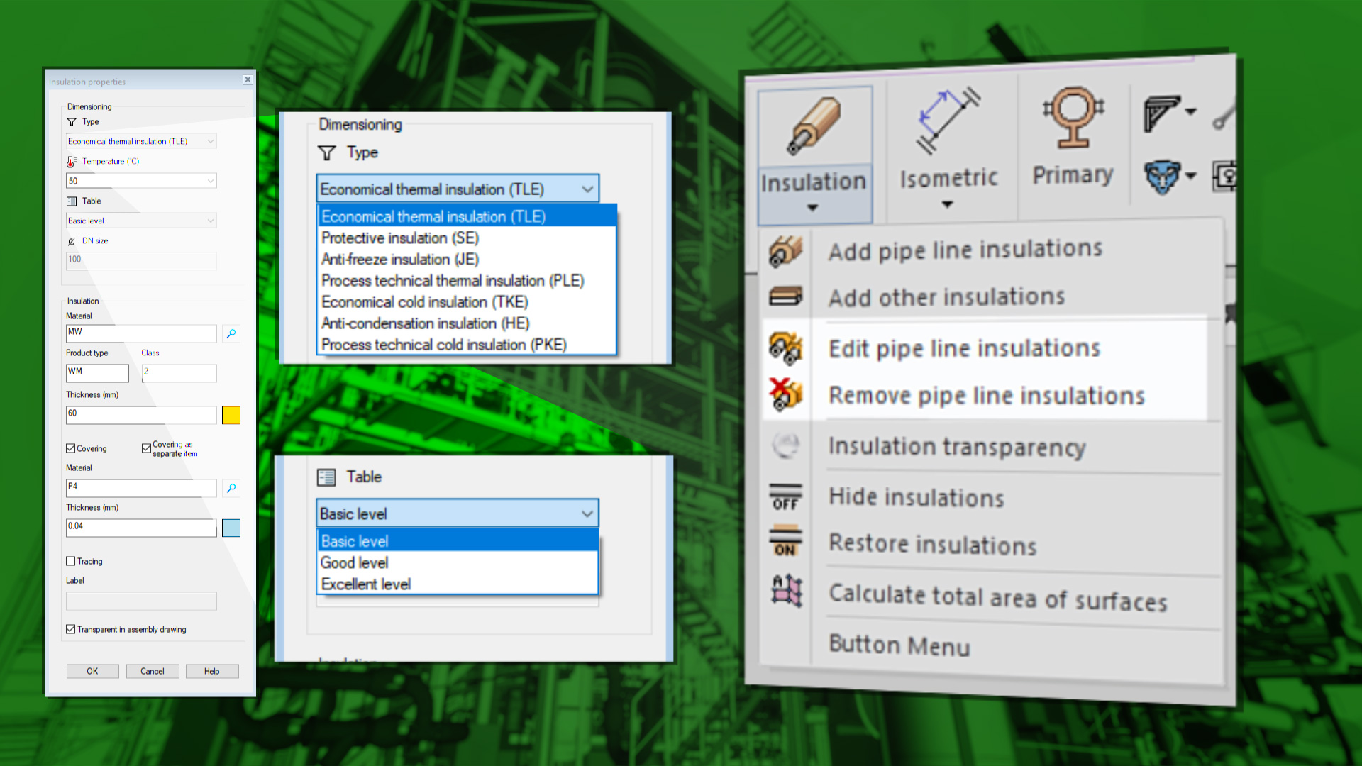Viewport: 1362px width, 766px height.
Task: Click the Hide insulations OFF icon
Action: click(x=785, y=497)
